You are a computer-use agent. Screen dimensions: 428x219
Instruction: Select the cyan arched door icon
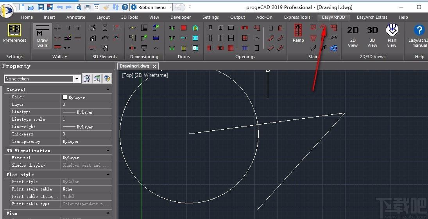click(195, 28)
